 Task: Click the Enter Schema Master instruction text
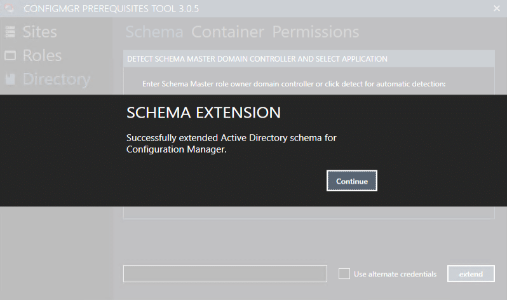click(294, 84)
